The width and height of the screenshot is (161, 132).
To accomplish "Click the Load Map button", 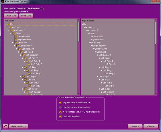I will (11, 16).
